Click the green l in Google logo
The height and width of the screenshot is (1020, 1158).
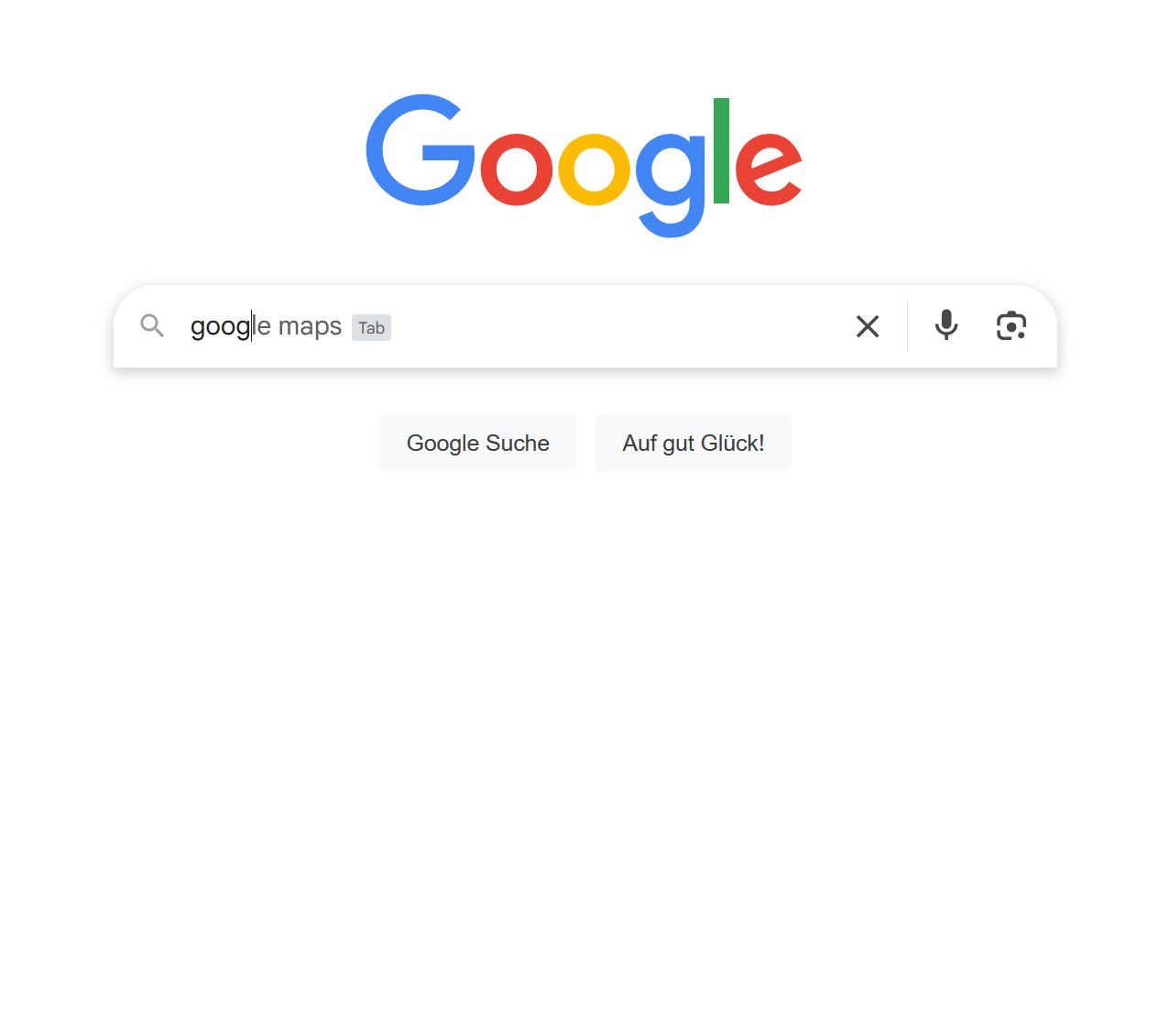(721, 150)
